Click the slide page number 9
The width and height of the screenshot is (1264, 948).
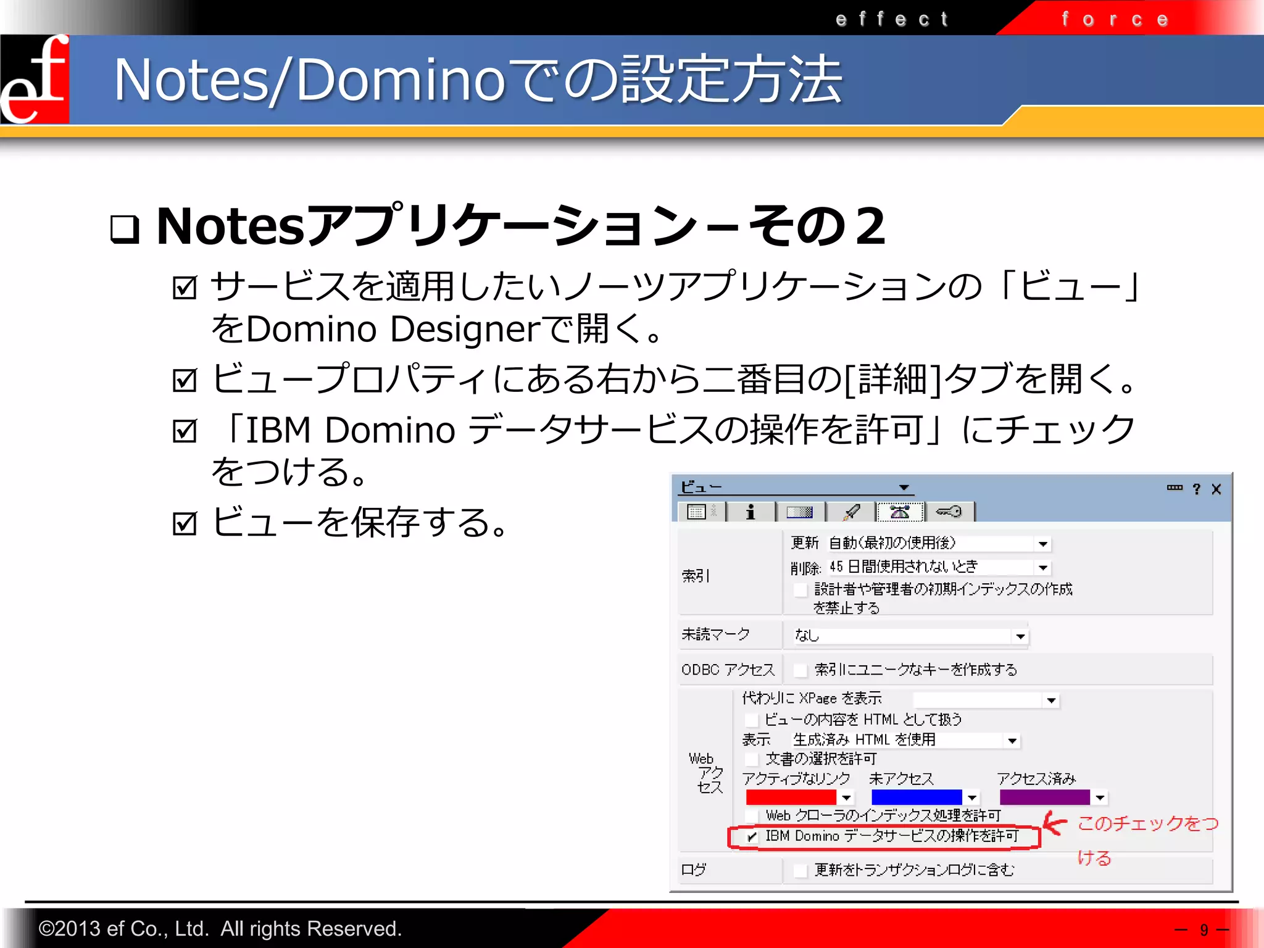click(1204, 930)
